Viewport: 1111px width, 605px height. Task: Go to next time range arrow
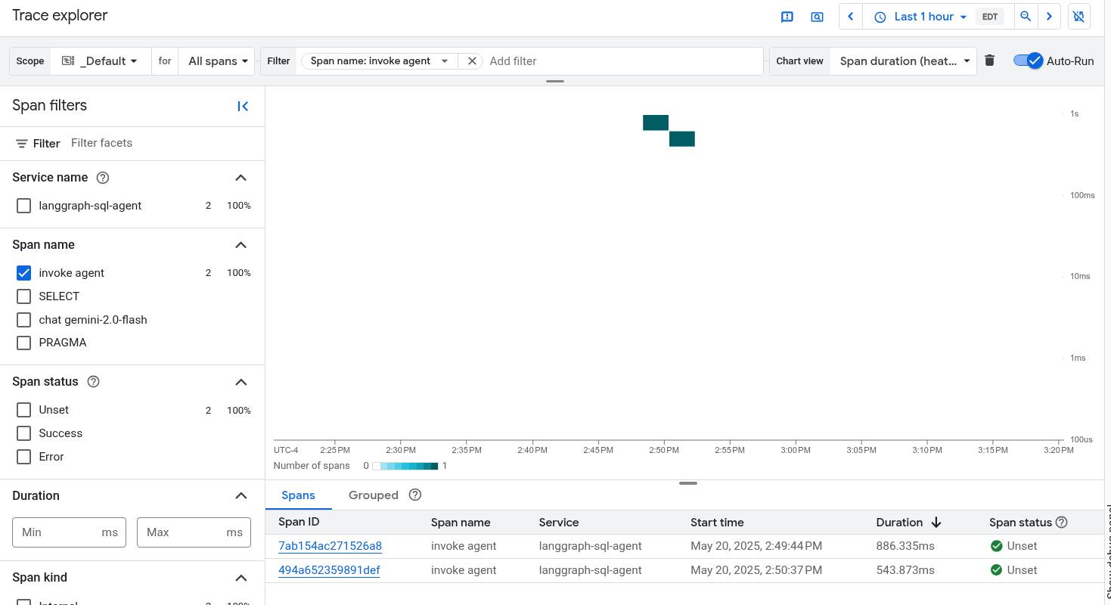(x=1049, y=17)
